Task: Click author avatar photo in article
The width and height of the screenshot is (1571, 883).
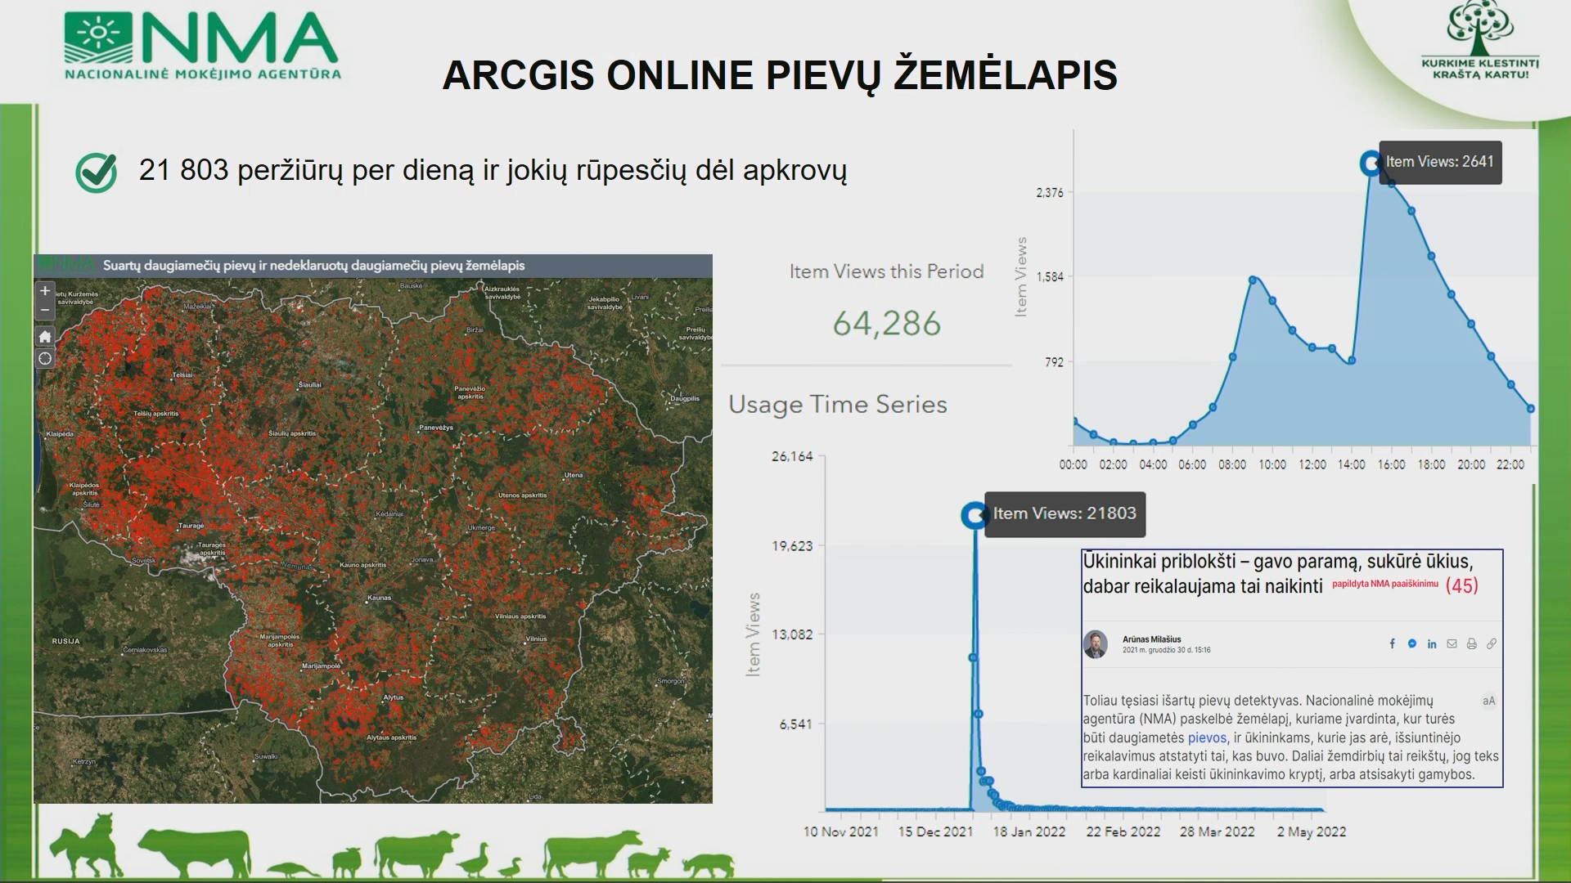Action: point(1096,644)
